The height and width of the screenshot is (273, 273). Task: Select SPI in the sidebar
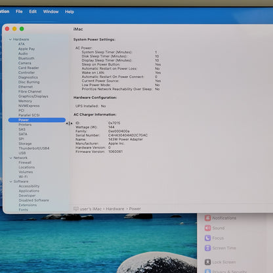21,139
